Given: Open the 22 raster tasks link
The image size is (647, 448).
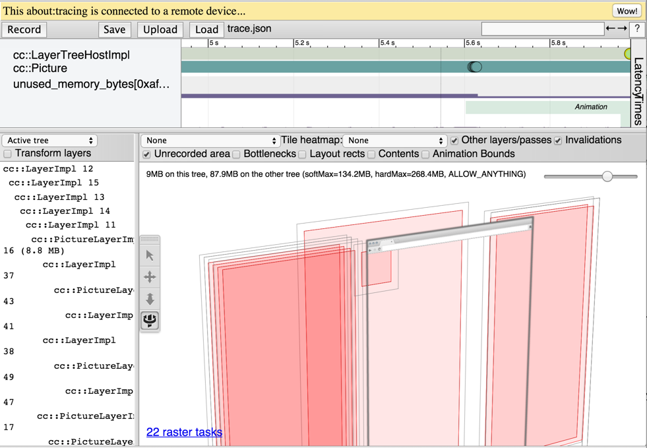Looking at the screenshot, I should [x=184, y=432].
